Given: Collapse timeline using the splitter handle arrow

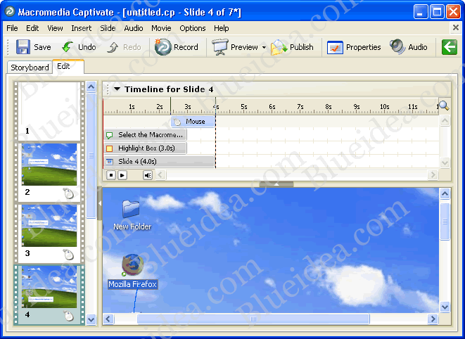Looking at the screenshot, I should tap(276, 184).
